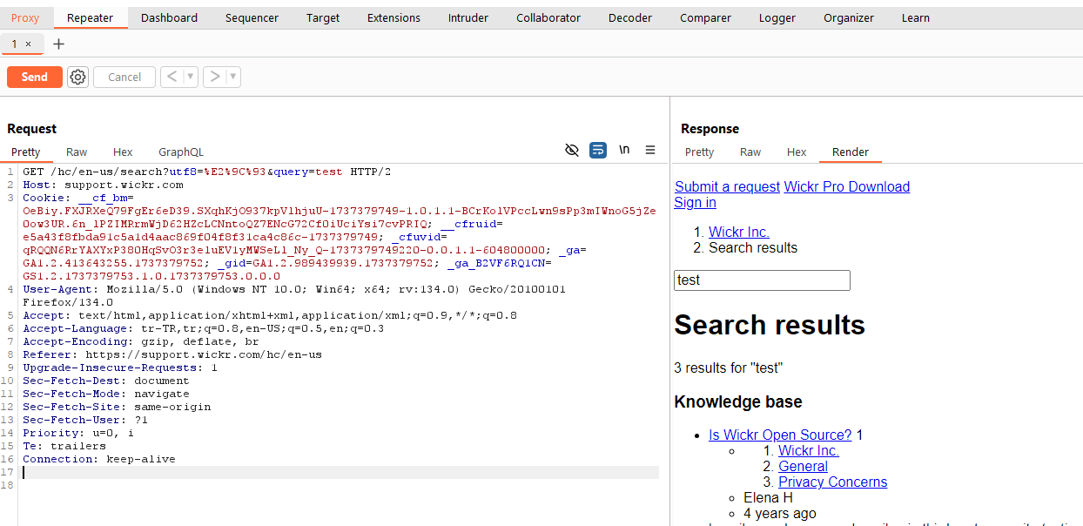The image size is (1083, 526).
Task: Click the Accept-Language header line
Action: (x=204, y=328)
